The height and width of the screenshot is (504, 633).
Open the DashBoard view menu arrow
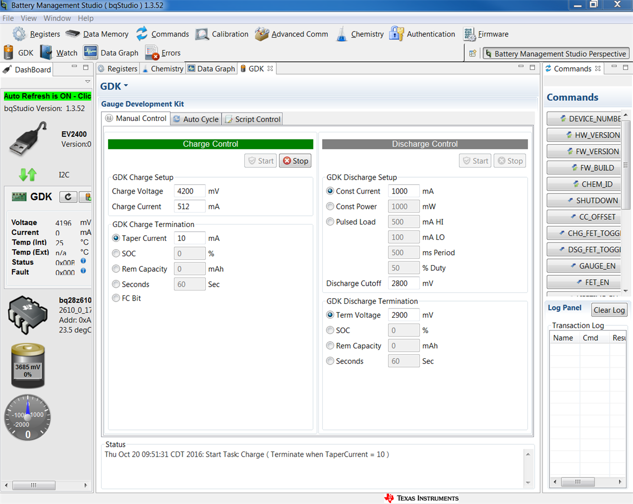[x=87, y=82]
